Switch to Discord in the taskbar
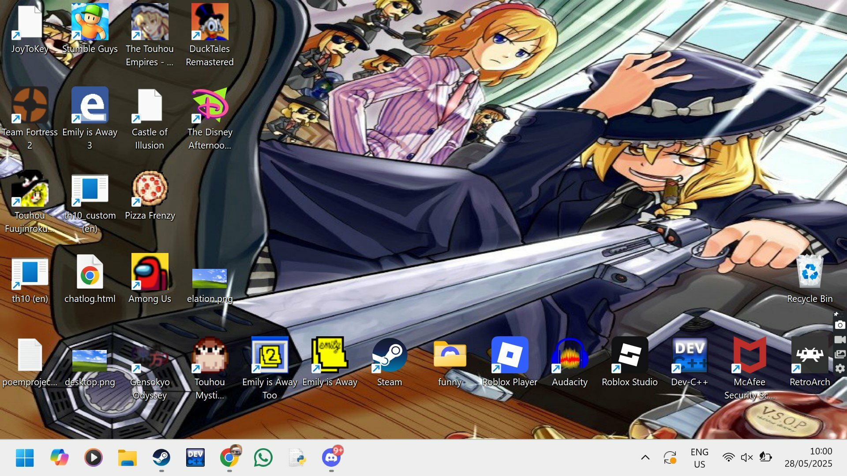The width and height of the screenshot is (847, 476). 331,457
